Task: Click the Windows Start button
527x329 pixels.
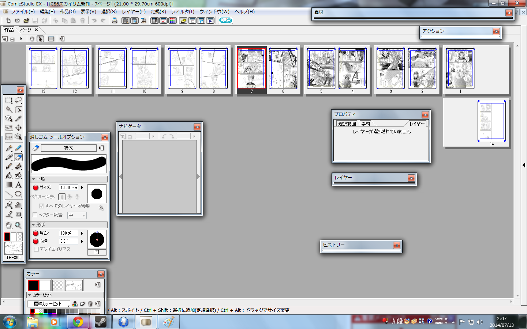Action: 10,322
